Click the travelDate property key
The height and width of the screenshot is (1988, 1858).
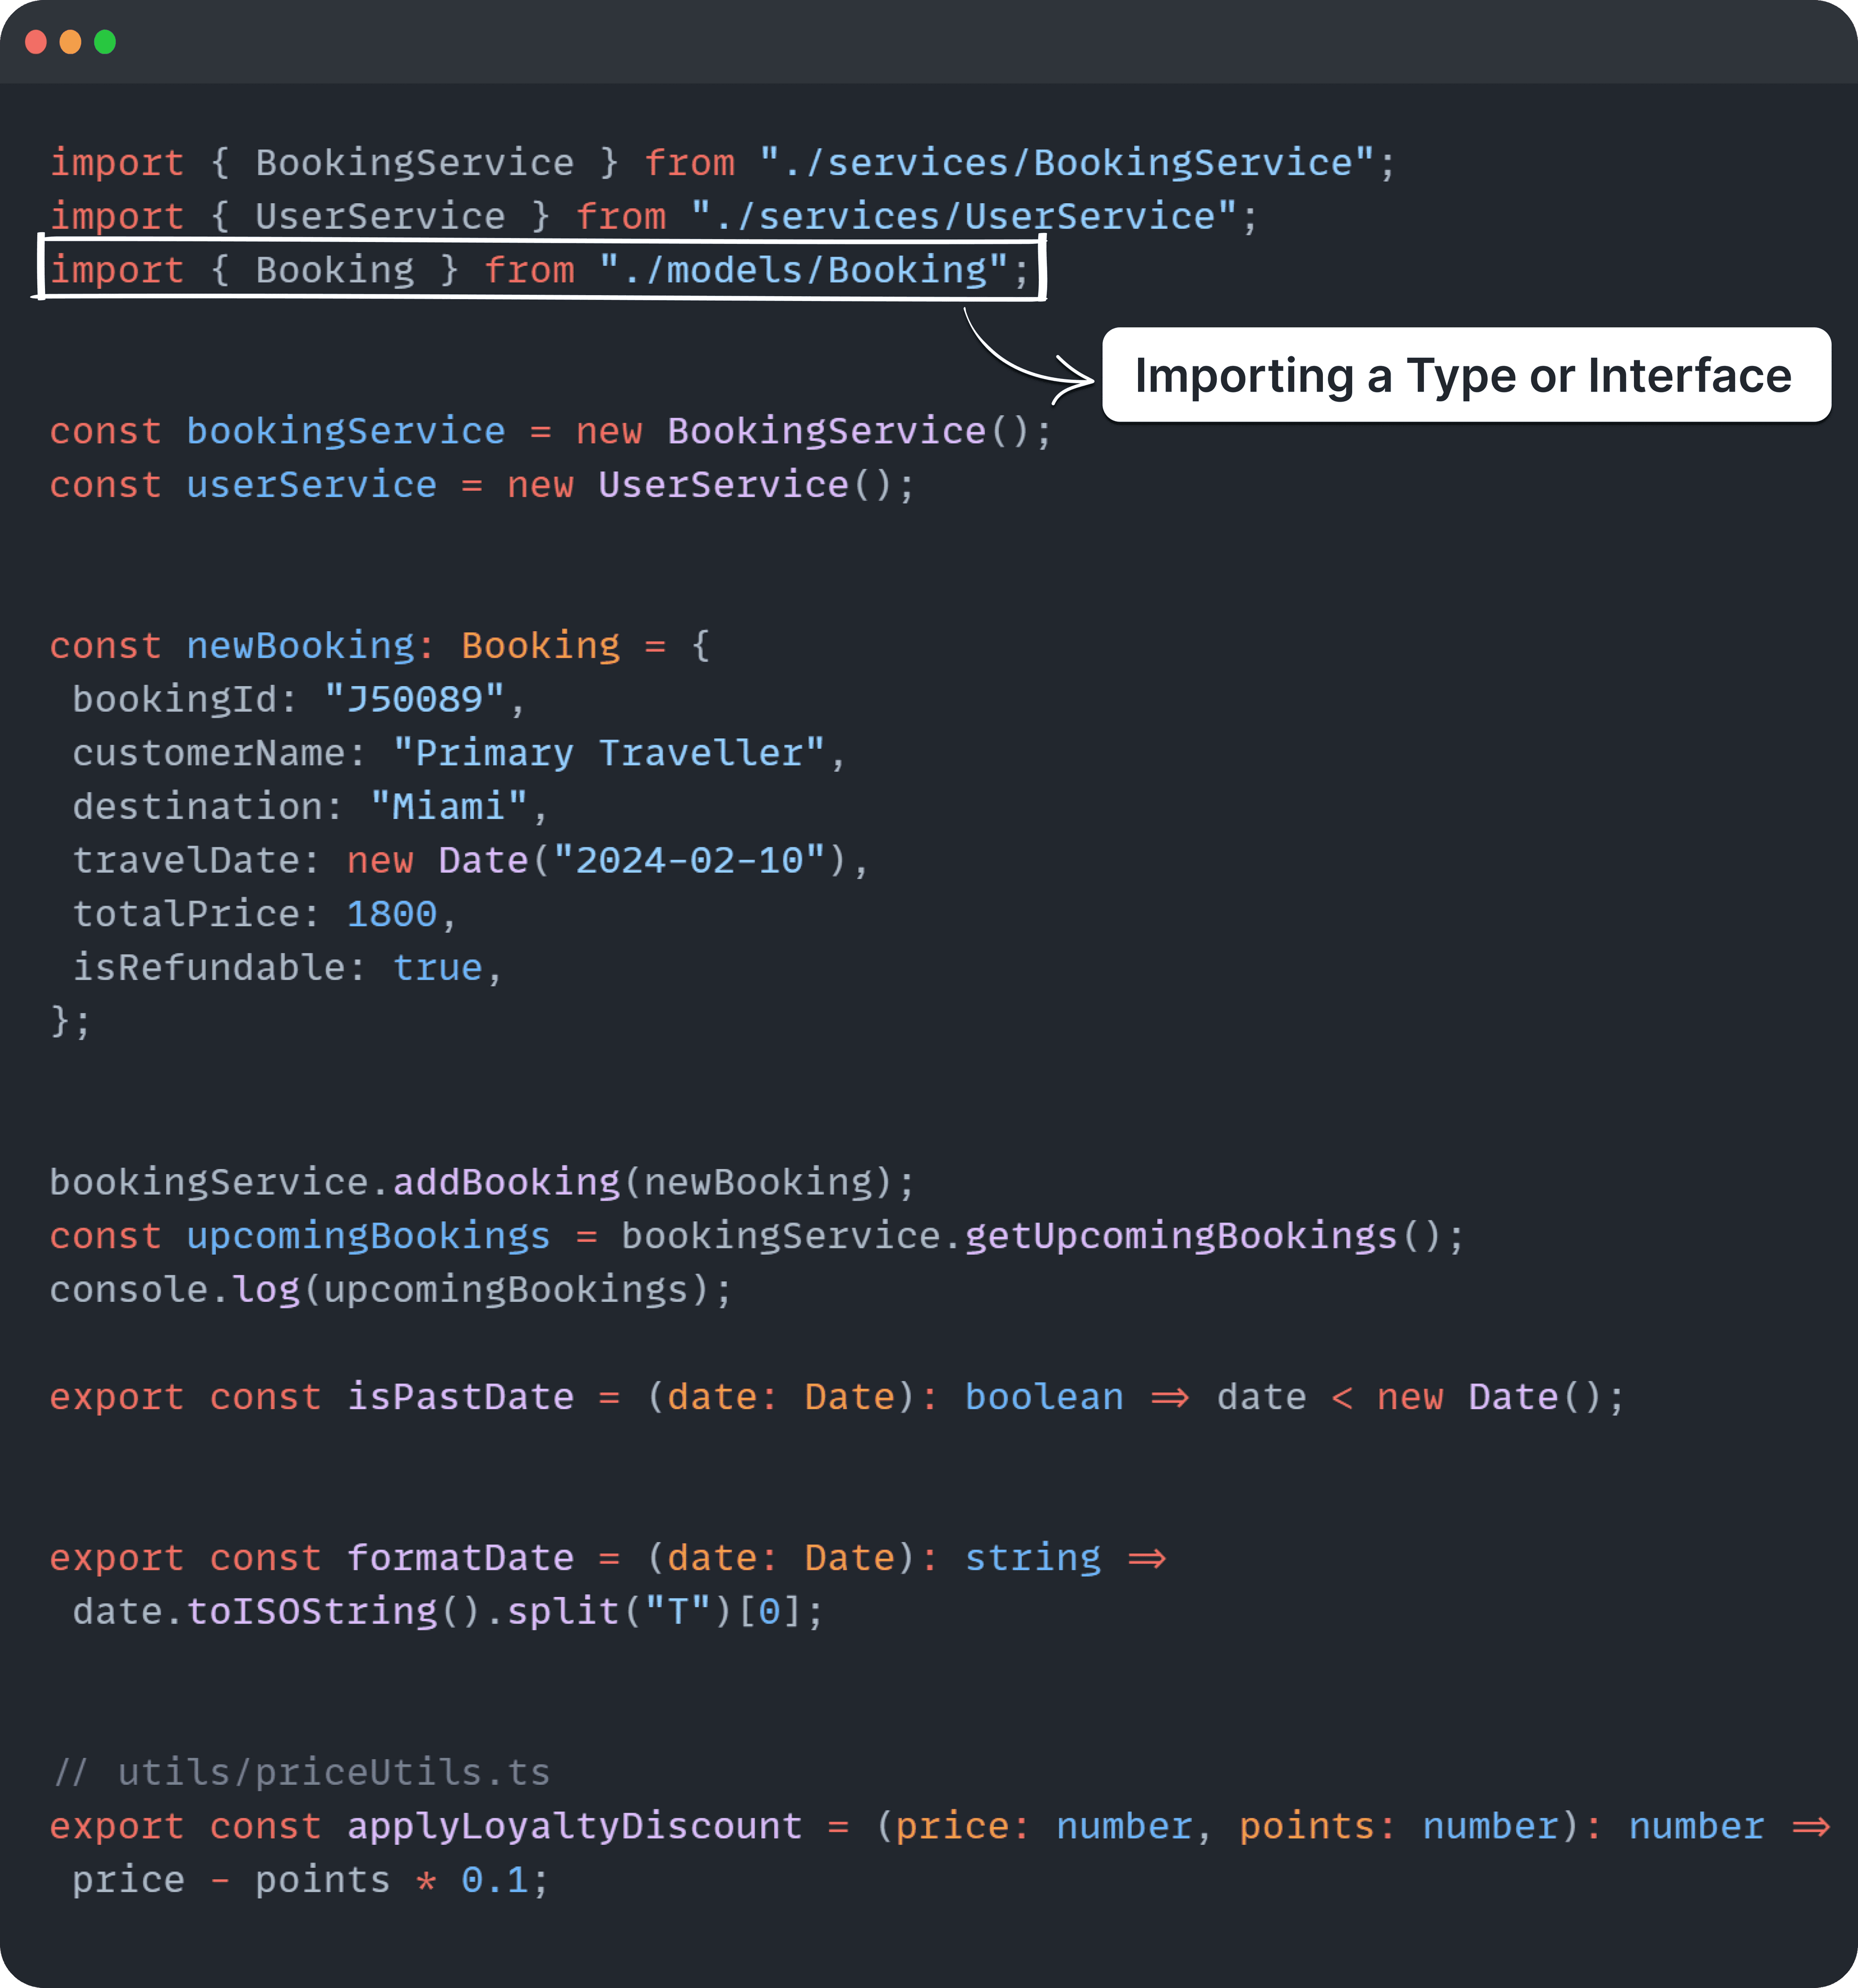(x=186, y=861)
